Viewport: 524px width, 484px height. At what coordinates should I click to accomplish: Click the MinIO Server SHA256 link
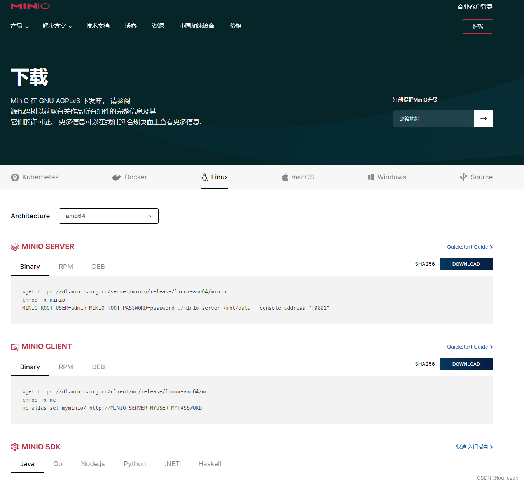point(425,264)
